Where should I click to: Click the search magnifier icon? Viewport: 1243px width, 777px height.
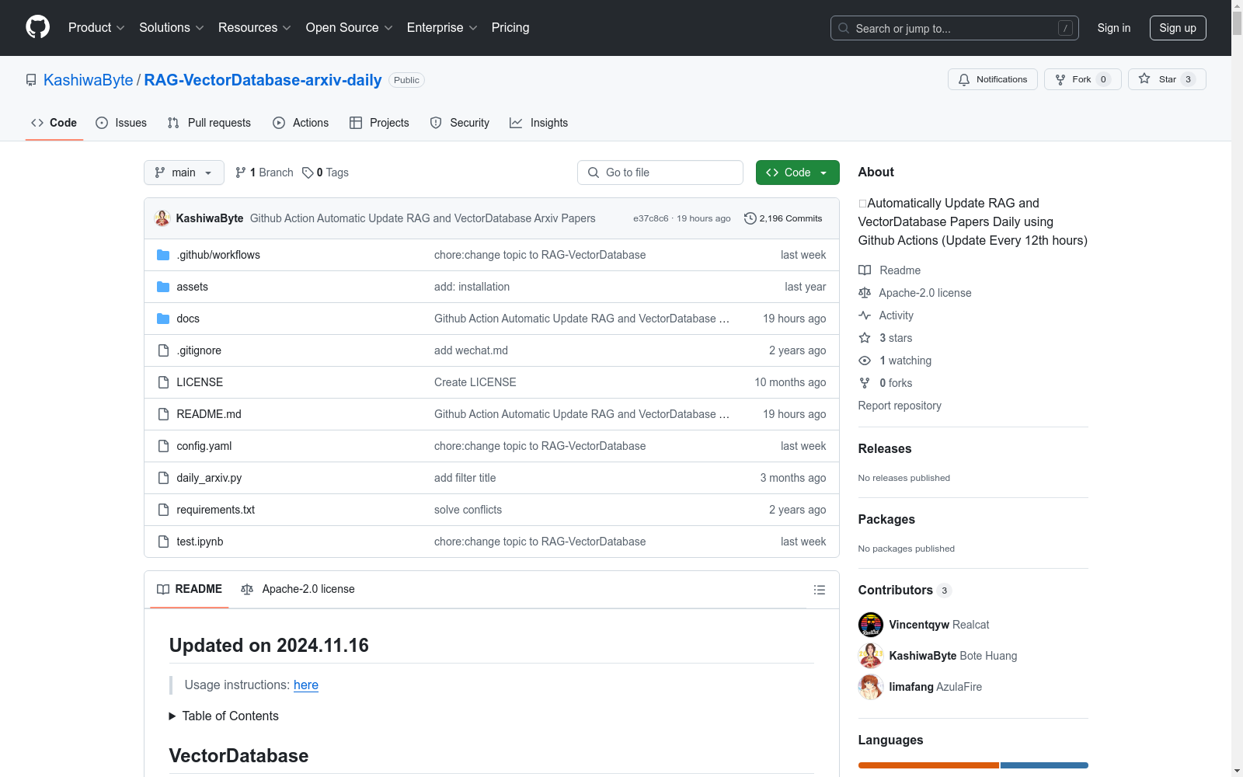coord(844,28)
